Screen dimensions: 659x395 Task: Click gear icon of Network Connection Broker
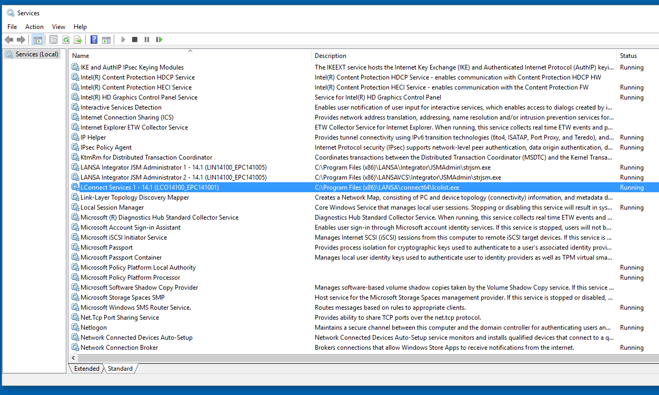tap(75, 348)
